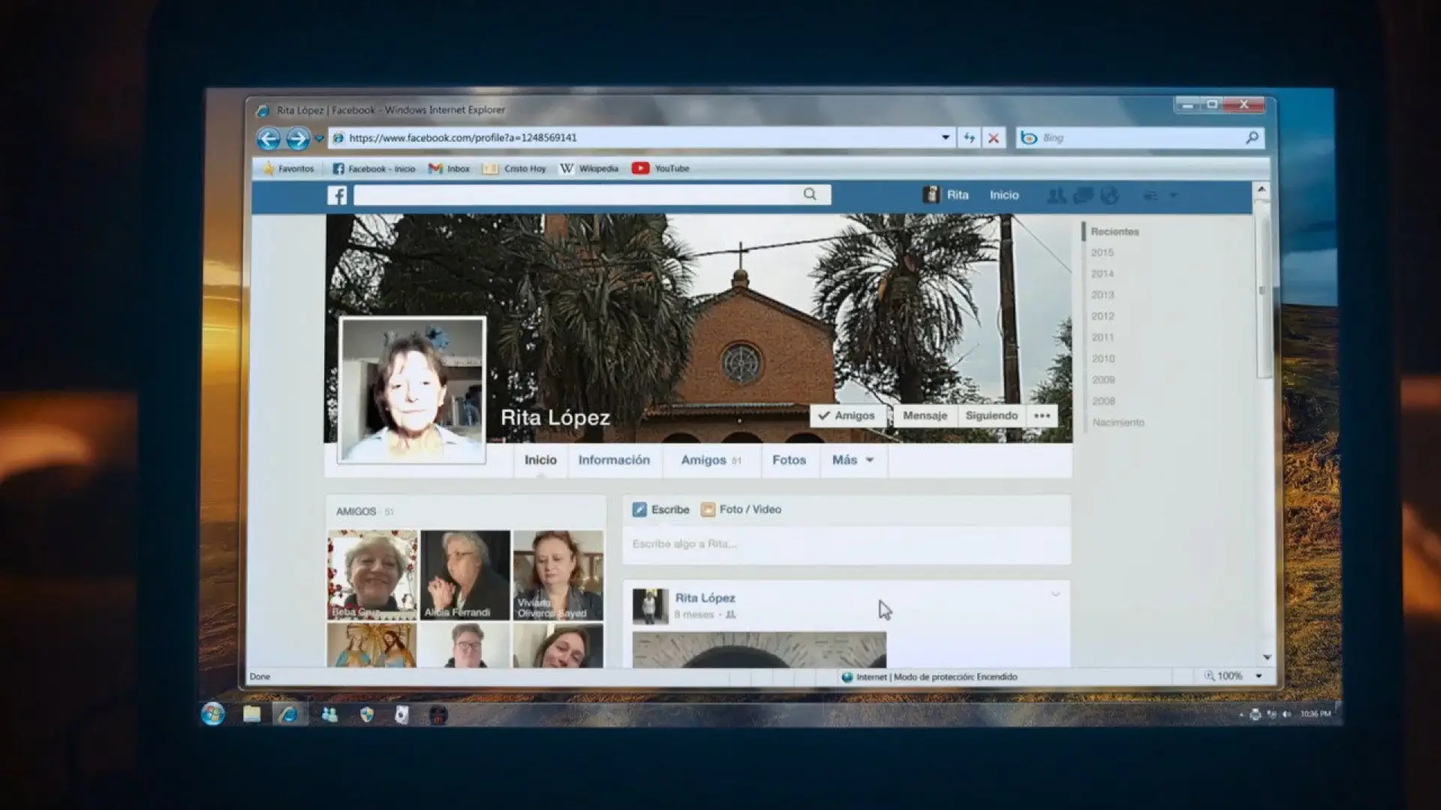
Task: Open friend requests icon in header
Action: pos(1056,196)
